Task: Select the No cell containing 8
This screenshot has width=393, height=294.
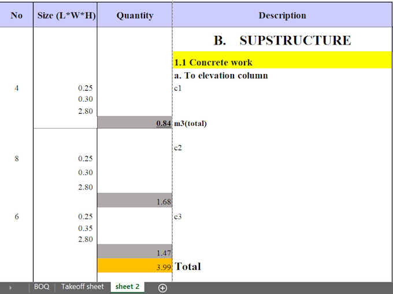Action: pyautogui.click(x=17, y=159)
